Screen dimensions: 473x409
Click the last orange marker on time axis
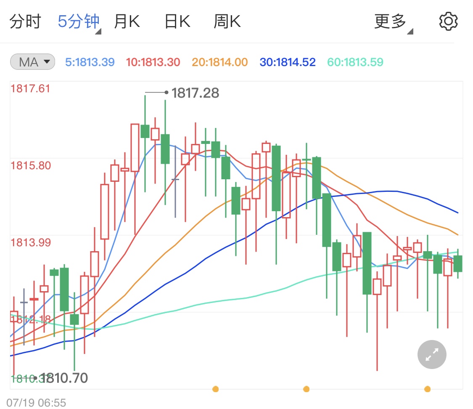click(x=427, y=389)
